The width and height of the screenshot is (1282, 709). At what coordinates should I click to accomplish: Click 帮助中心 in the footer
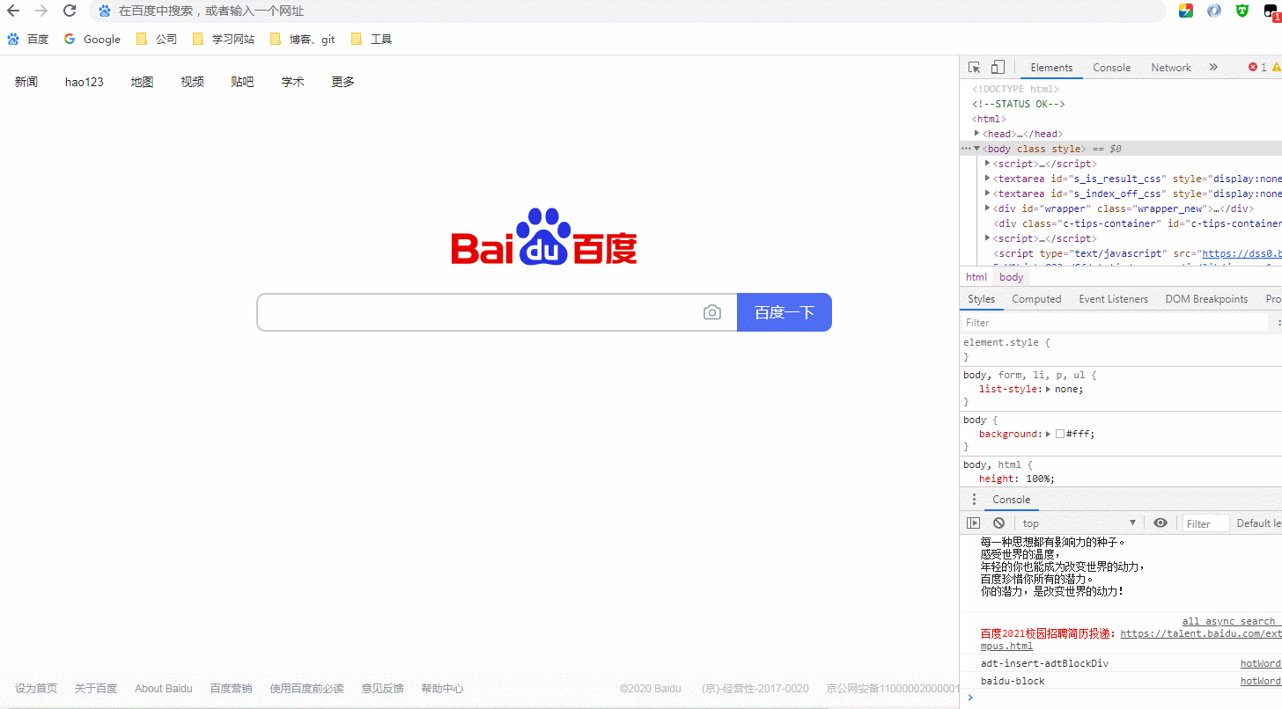coord(442,689)
